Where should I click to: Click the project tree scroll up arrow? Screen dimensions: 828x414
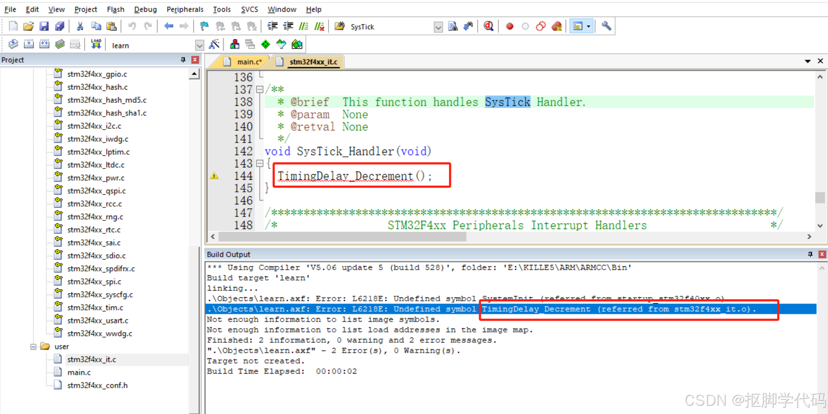pyautogui.click(x=194, y=74)
